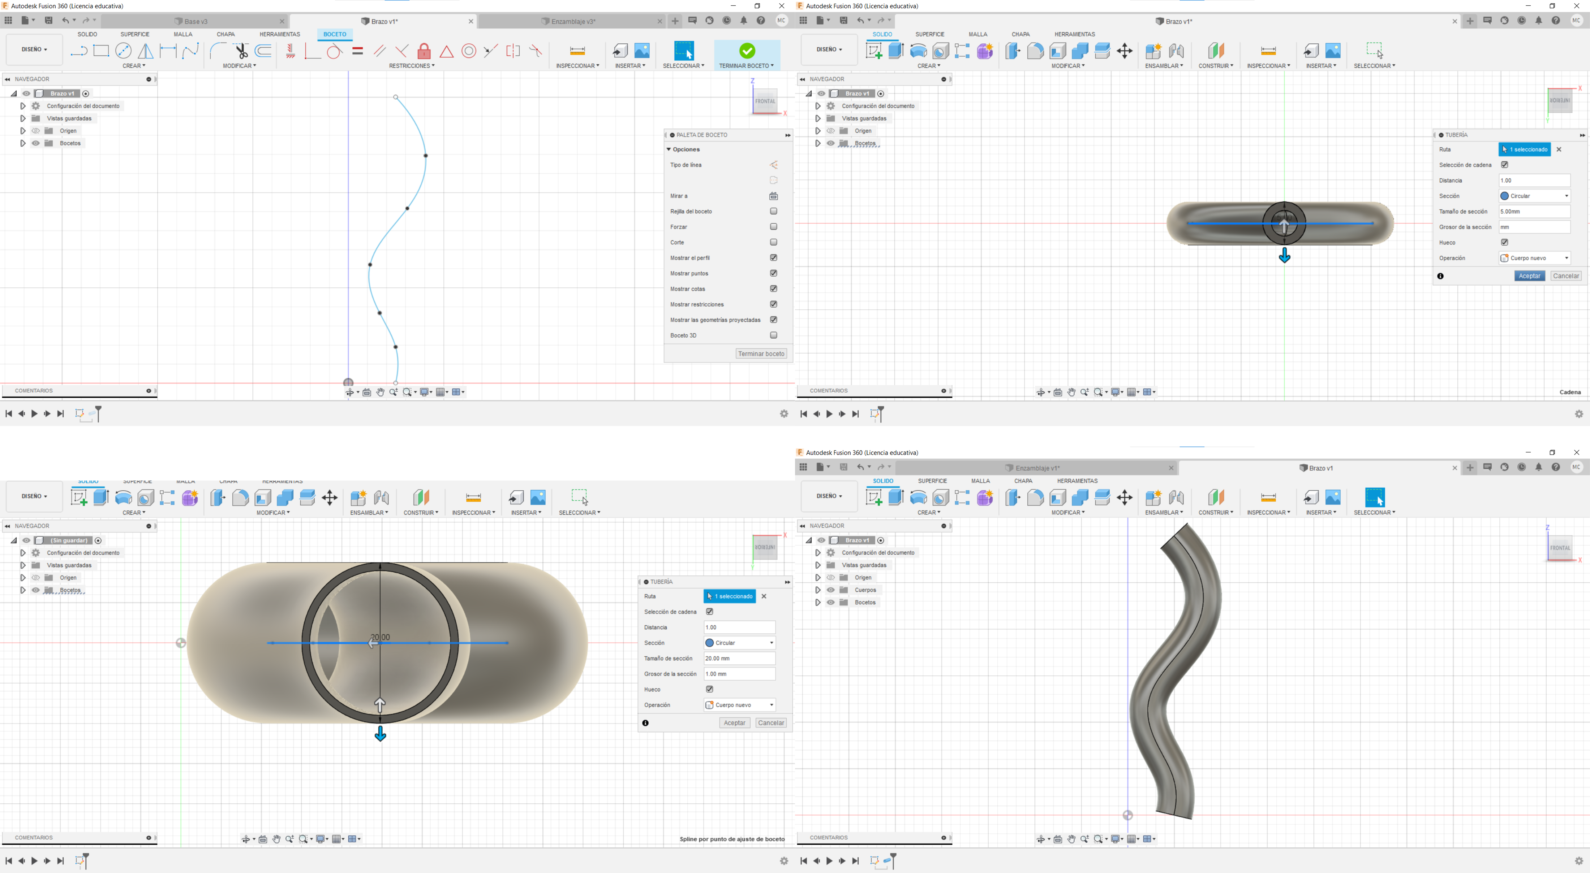This screenshot has width=1590, height=873.
Task: Click Terminar boceto button in sketch palette
Action: 761,354
